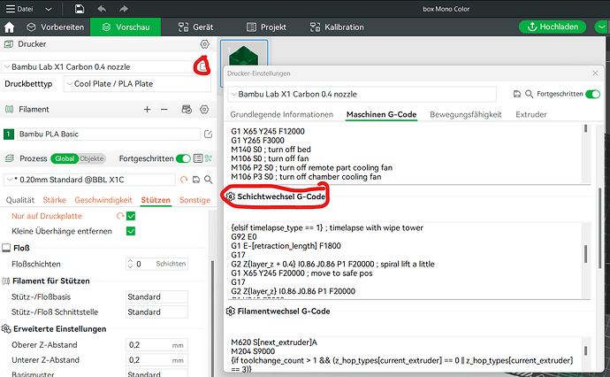610x377 pixels.
Task: Open the Sonstige settings tab
Action: (194, 200)
